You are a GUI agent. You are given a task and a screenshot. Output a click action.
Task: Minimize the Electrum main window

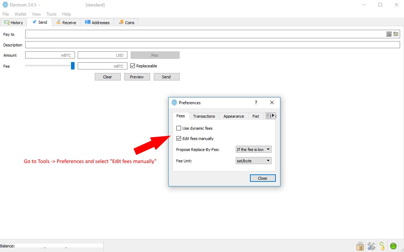(x=364, y=5)
